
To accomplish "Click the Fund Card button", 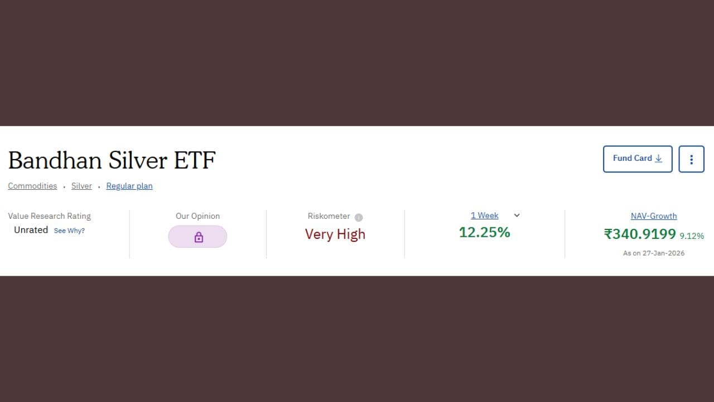I will tap(638, 159).
